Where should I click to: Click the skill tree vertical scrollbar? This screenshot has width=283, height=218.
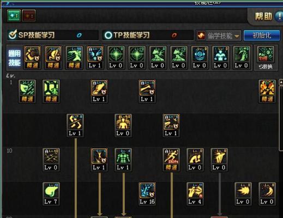281,116
